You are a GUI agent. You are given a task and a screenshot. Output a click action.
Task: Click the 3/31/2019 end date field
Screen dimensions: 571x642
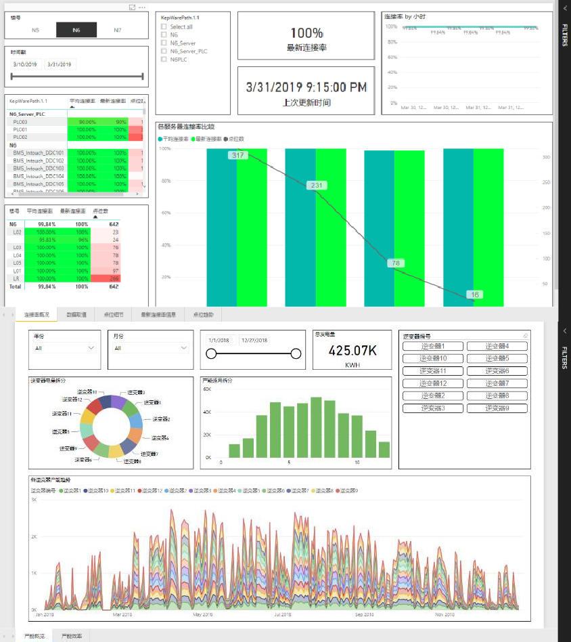[x=60, y=64]
